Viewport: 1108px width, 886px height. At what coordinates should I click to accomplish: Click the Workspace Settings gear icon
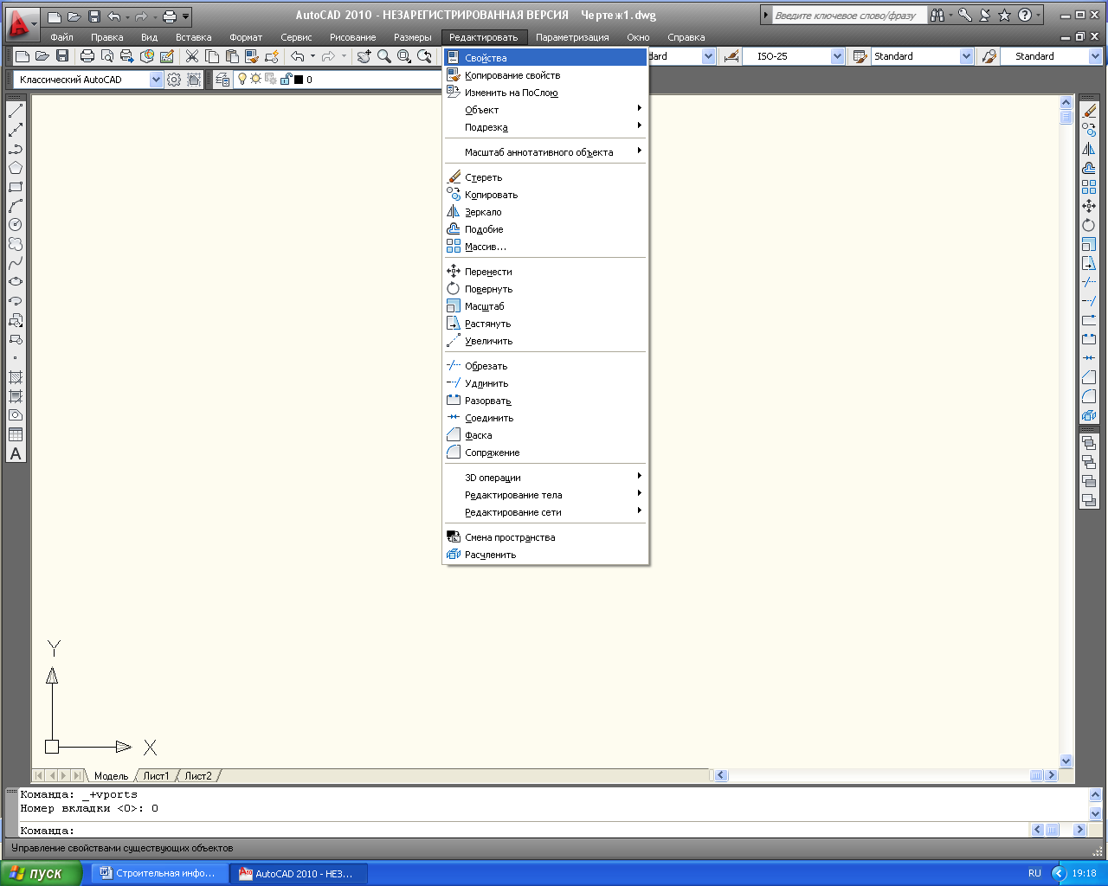174,80
